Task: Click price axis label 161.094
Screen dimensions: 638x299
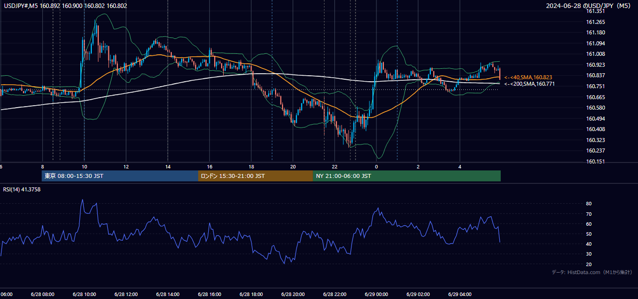Action: (x=596, y=43)
